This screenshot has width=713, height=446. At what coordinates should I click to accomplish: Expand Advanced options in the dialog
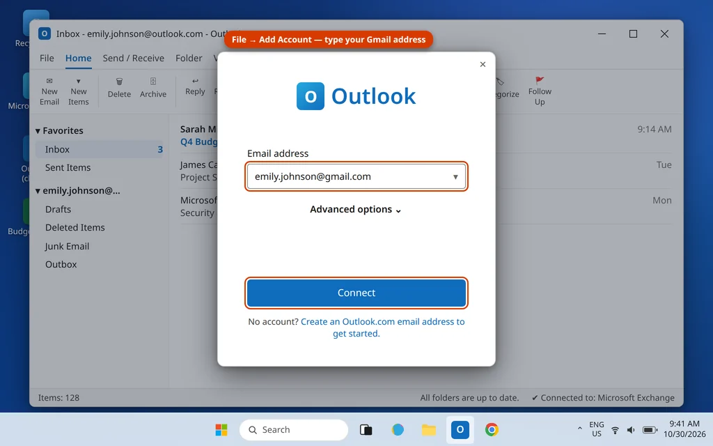(356, 209)
